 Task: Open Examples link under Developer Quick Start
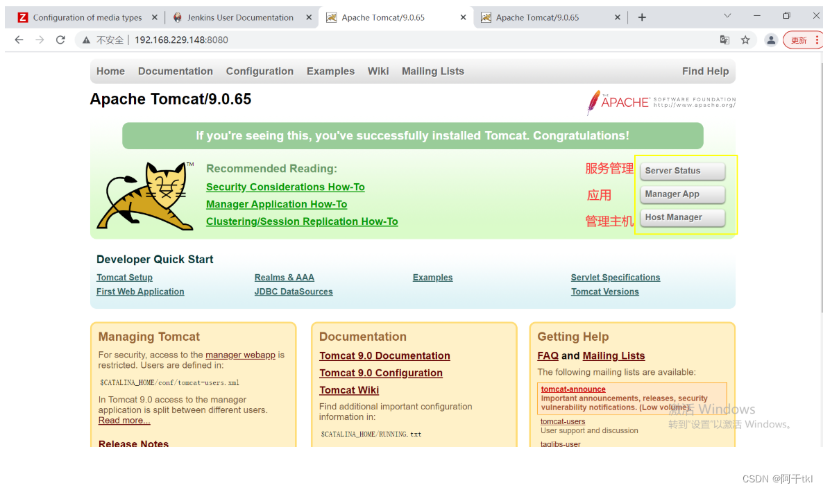point(432,278)
